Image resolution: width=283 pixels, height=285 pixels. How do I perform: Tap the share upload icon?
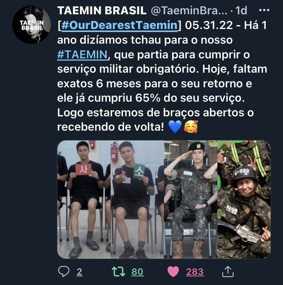click(x=228, y=271)
